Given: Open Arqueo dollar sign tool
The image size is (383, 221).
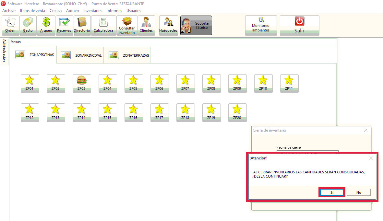Looking at the screenshot, I should (46, 25).
